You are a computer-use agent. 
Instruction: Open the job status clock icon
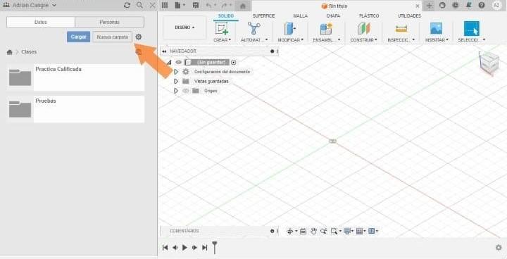(x=456, y=5)
